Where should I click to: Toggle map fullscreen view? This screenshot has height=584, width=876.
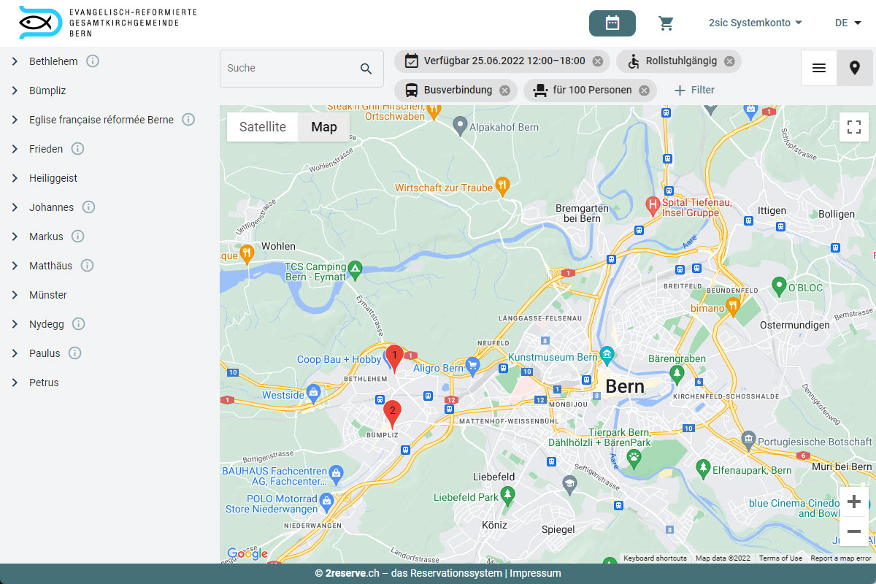click(x=853, y=127)
